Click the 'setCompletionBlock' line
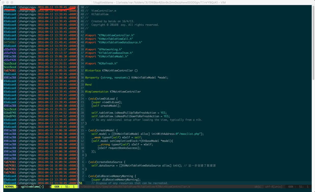The image size is (315, 192). [132, 141]
